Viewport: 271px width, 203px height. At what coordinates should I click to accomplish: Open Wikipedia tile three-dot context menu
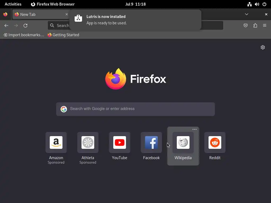point(195,129)
